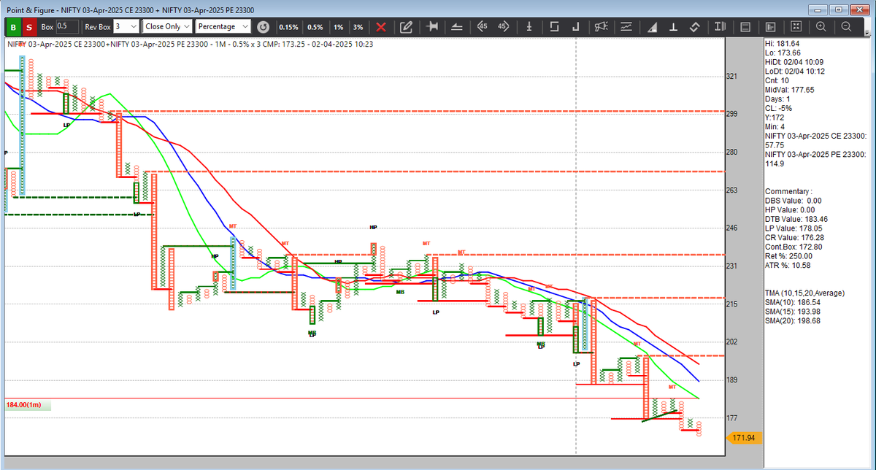The image size is (876, 470).
Task: Click the refresh chart icon
Action: (263, 27)
